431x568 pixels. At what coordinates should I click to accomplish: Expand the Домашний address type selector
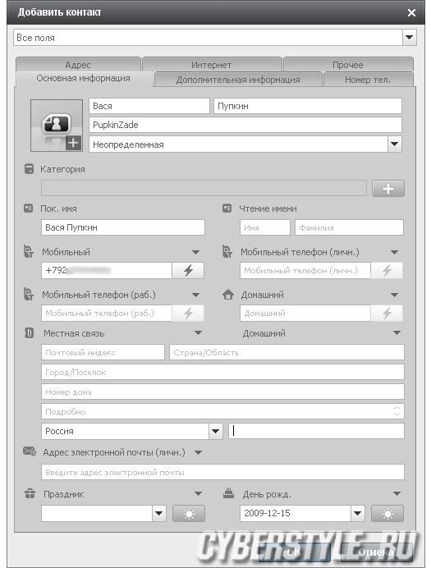(397, 332)
